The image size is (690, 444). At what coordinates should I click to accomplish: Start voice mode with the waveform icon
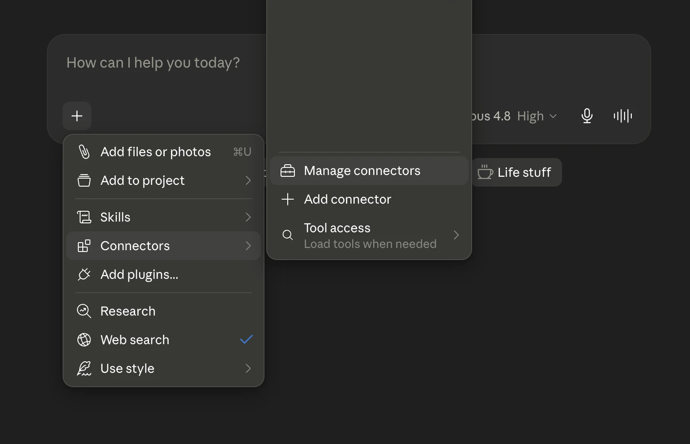click(623, 116)
